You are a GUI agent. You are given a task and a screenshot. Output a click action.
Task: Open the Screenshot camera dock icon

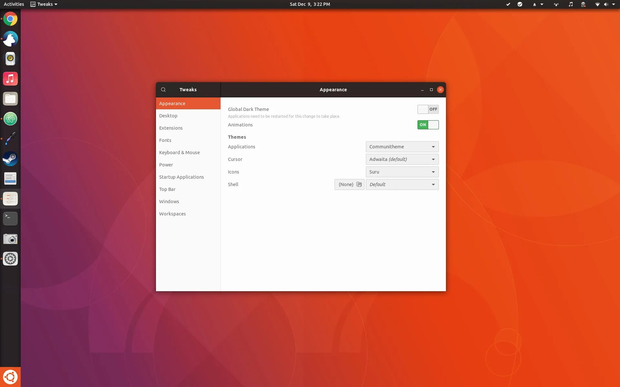(x=10, y=239)
